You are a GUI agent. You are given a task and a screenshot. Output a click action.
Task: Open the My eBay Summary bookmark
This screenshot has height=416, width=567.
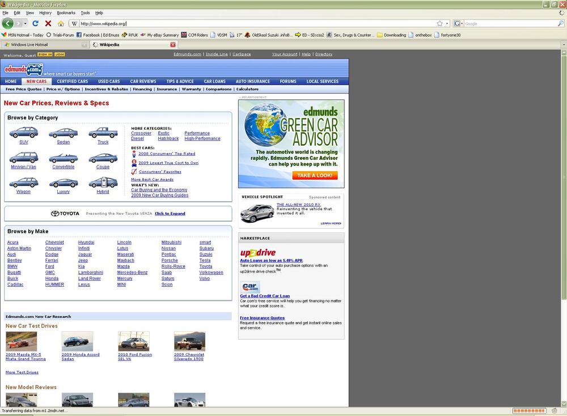(x=159, y=35)
